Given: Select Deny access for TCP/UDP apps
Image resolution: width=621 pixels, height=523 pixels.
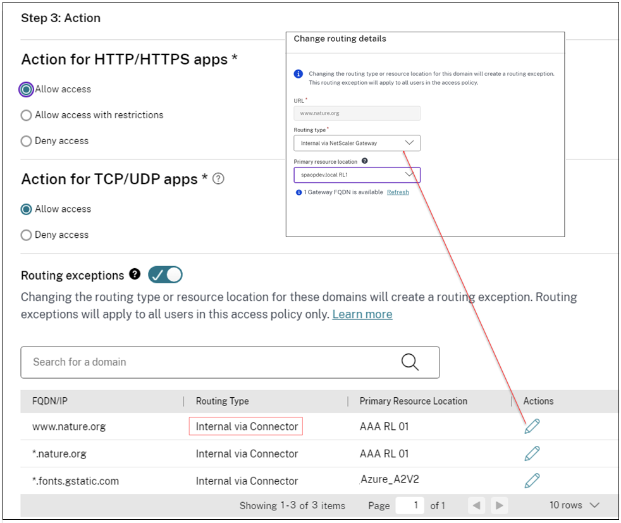Looking at the screenshot, I should (25, 234).
